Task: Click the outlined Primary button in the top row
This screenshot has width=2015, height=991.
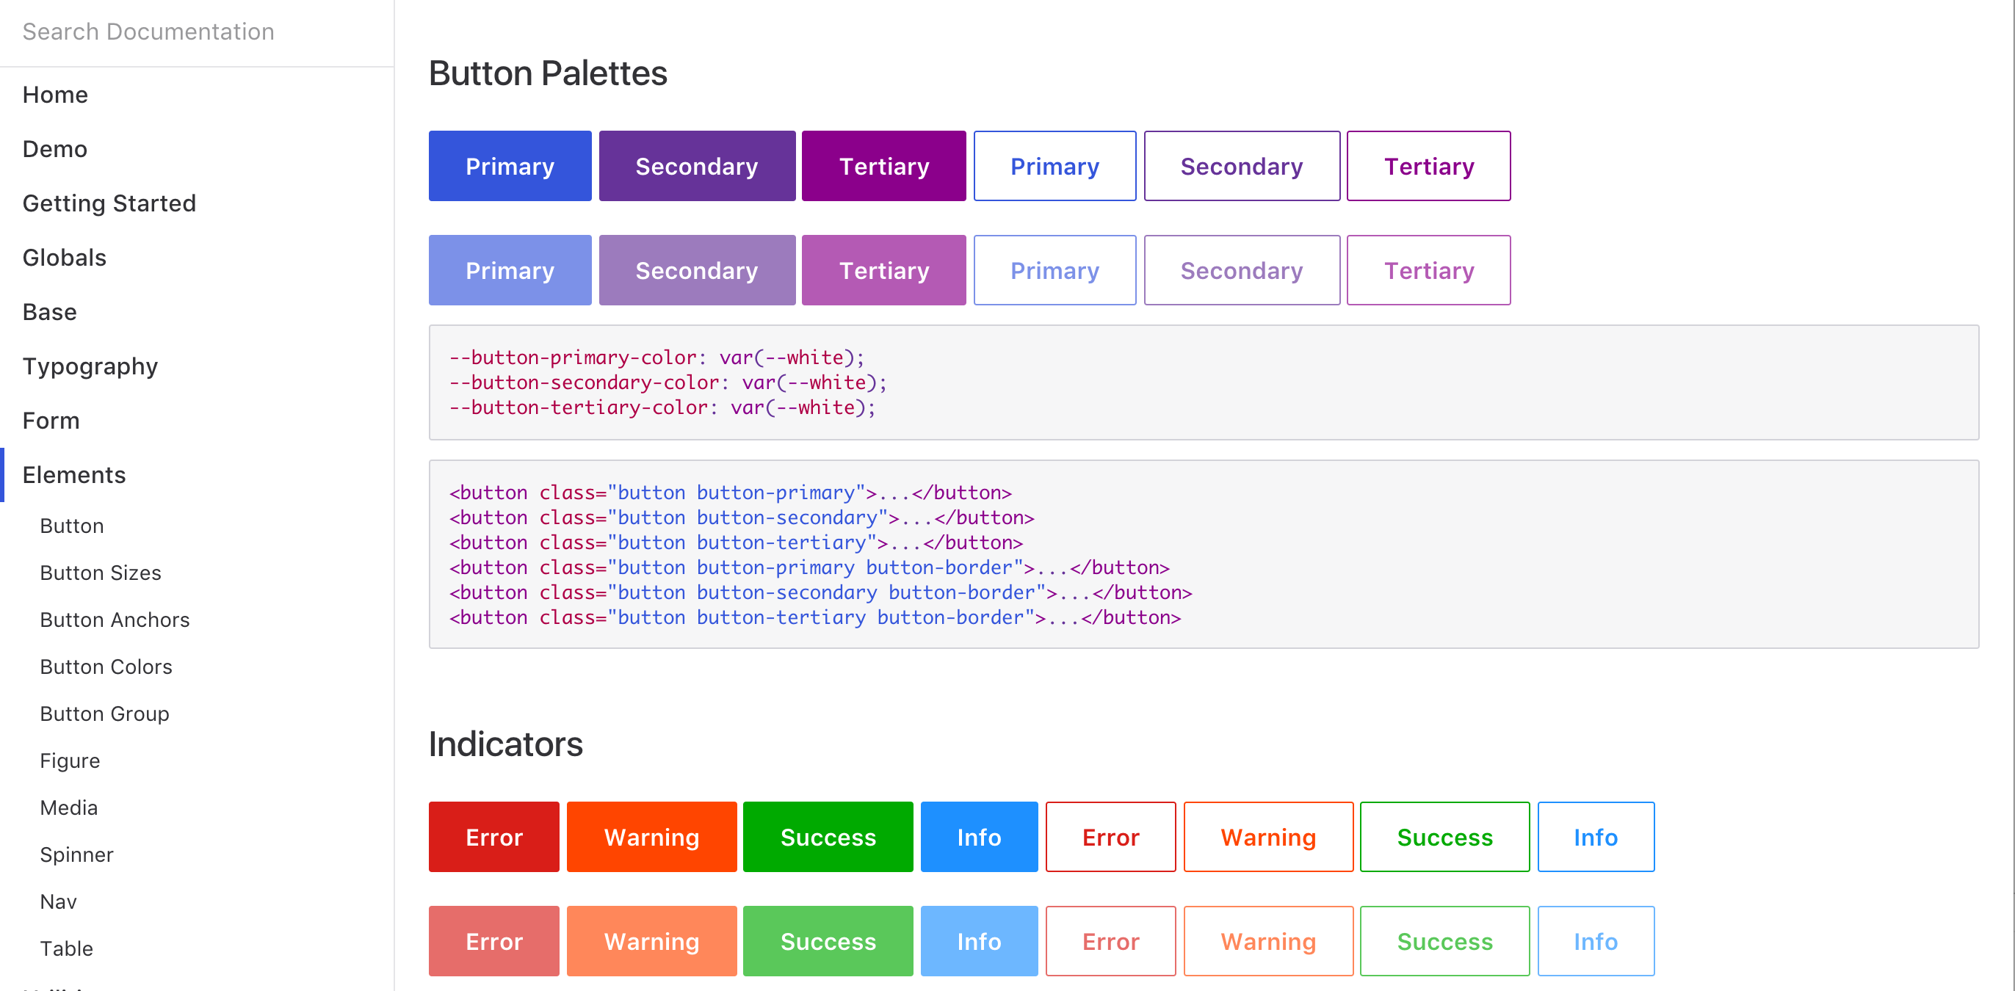Action: click(x=1054, y=166)
